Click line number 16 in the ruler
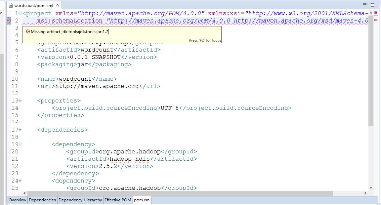 [15, 122]
